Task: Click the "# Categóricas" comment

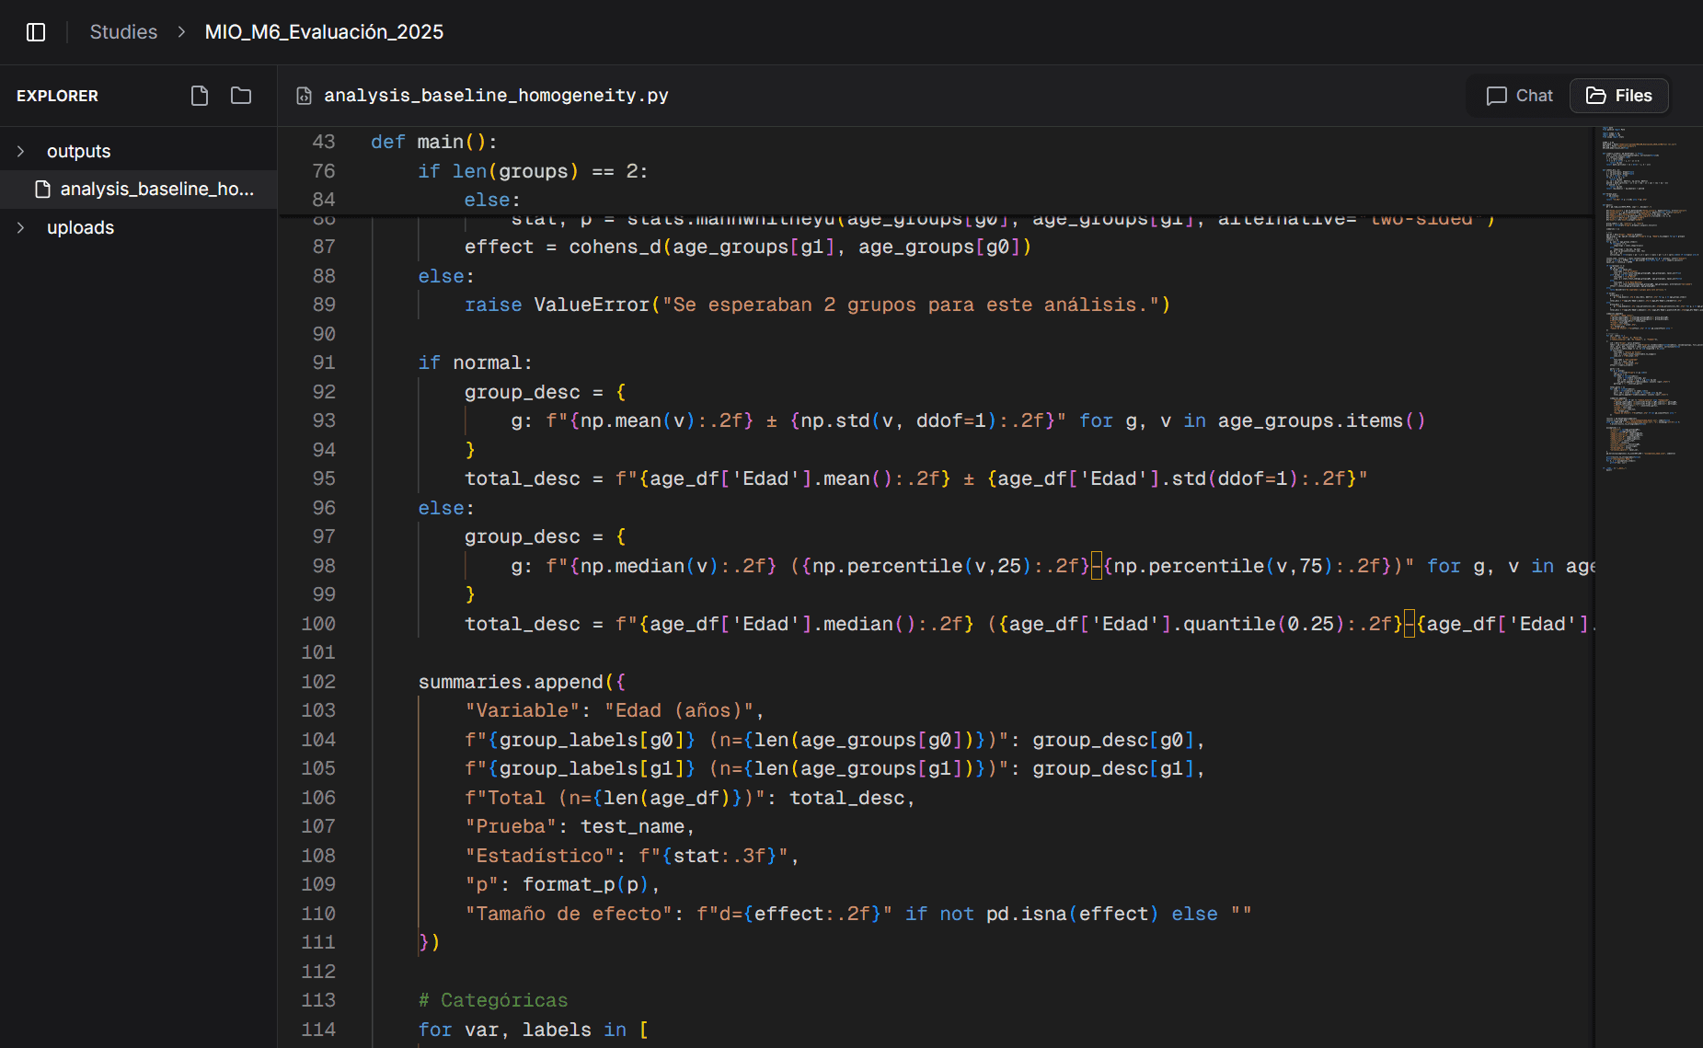Action: pos(493,1000)
